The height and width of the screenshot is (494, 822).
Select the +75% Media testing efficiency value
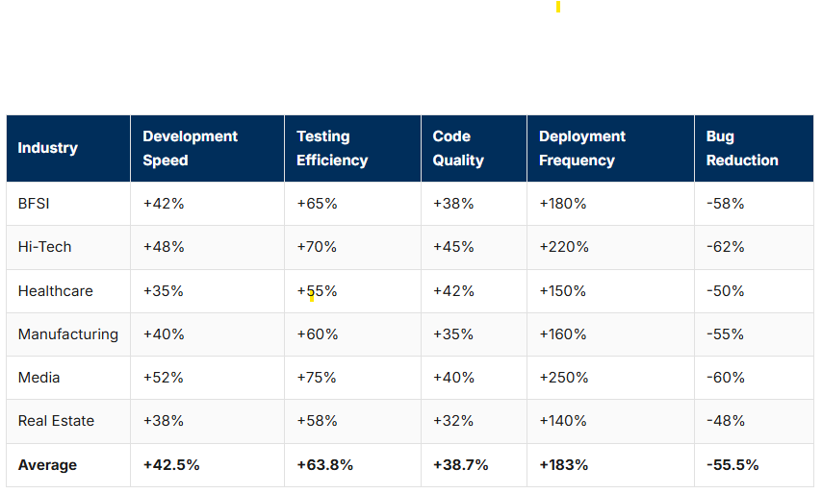click(317, 378)
